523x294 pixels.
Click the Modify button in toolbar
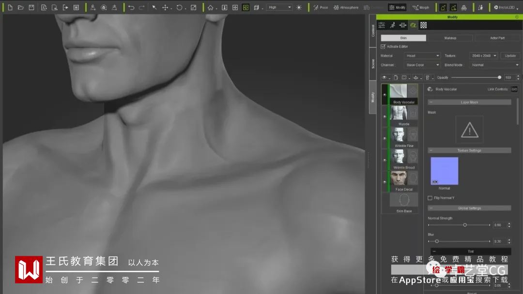point(397,7)
